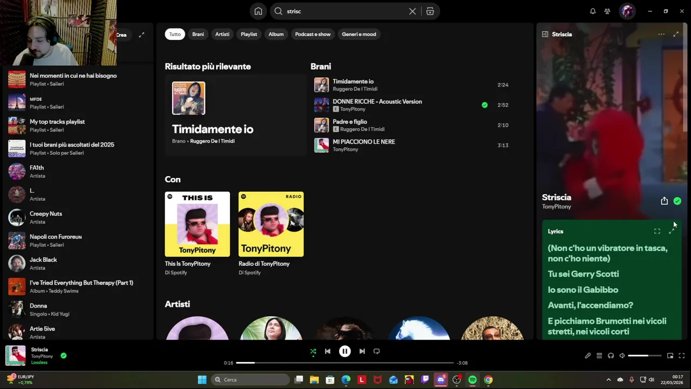This screenshot has height=389, width=691.
Task: Clear the search field text
Action: 412,11
